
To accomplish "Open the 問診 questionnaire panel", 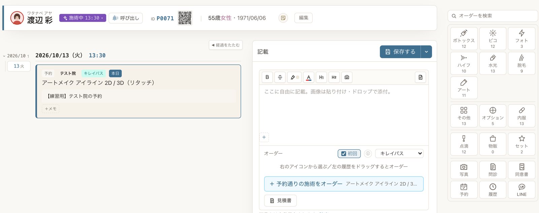I will point(493,170).
